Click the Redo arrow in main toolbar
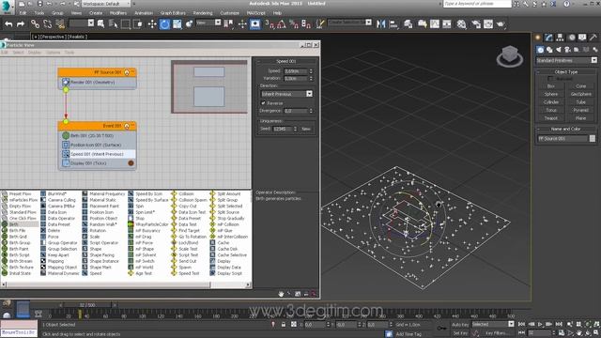This screenshot has height=338, width=601. 21,23
